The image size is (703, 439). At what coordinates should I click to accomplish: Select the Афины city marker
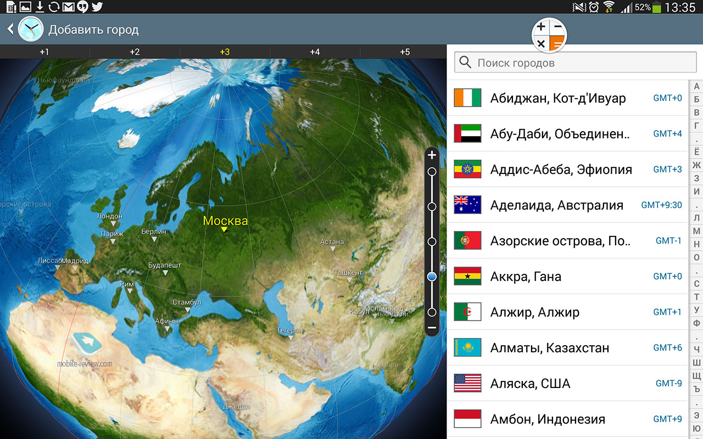pos(166,324)
